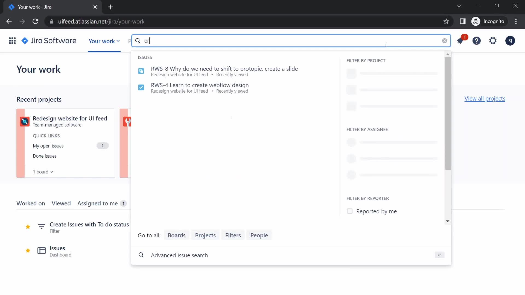The image size is (525, 295).
Task: Click the Google apps grid icon
Action: click(x=12, y=40)
